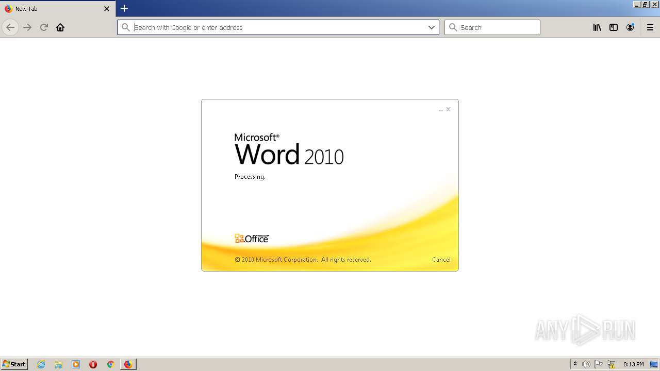
Task: Focus the address bar field
Action: tap(278, 27)
